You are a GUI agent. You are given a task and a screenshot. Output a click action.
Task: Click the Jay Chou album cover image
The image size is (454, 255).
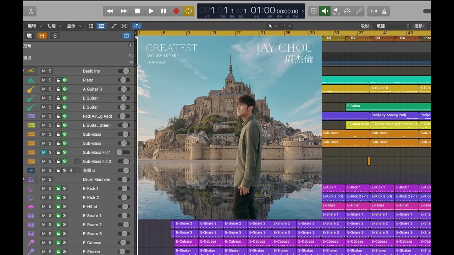(x=229, y=127)
